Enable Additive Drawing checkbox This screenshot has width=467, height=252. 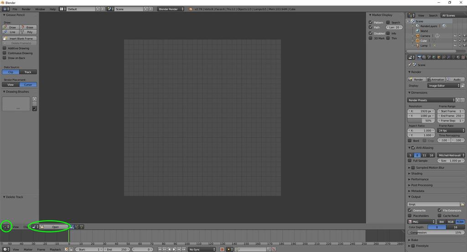point(5,48)
